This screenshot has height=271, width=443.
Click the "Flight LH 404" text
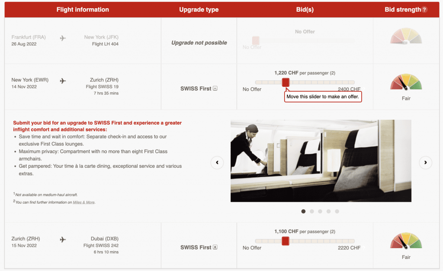(x=105, y=44)
